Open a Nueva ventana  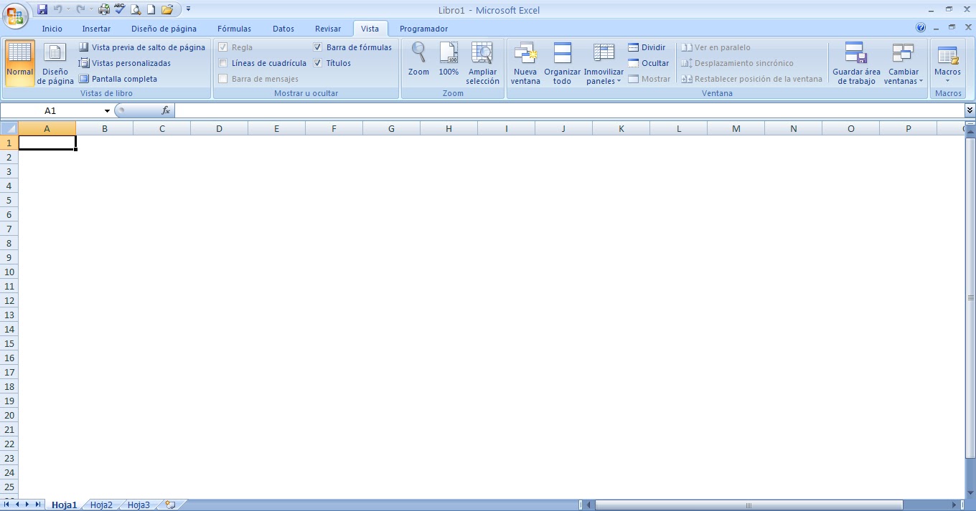(525, 63)
